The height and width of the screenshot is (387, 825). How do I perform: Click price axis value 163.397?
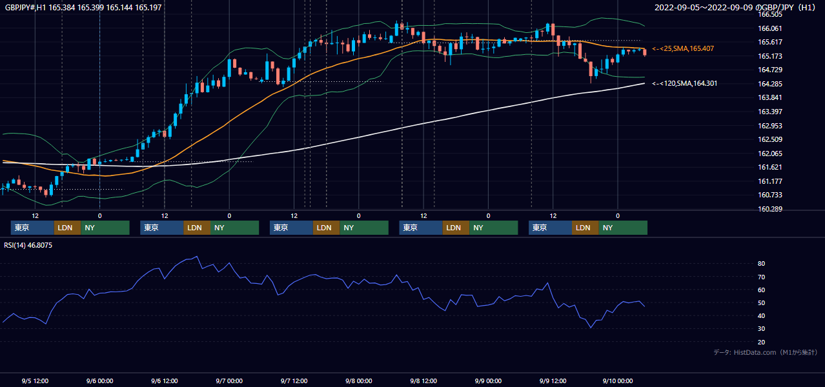click(770, 112)
